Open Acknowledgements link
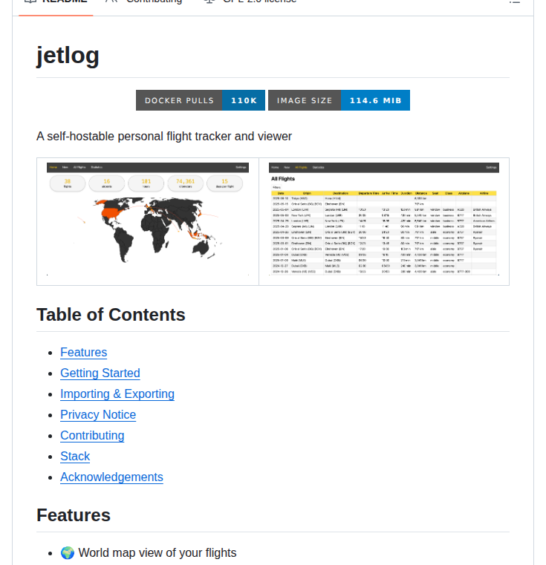 pos(111,477)
